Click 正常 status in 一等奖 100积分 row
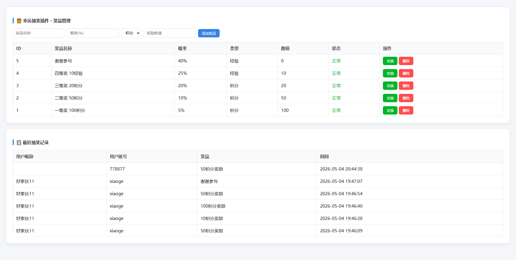The height and width of the screenshot is (260, 516). click(x=336, y=111)
